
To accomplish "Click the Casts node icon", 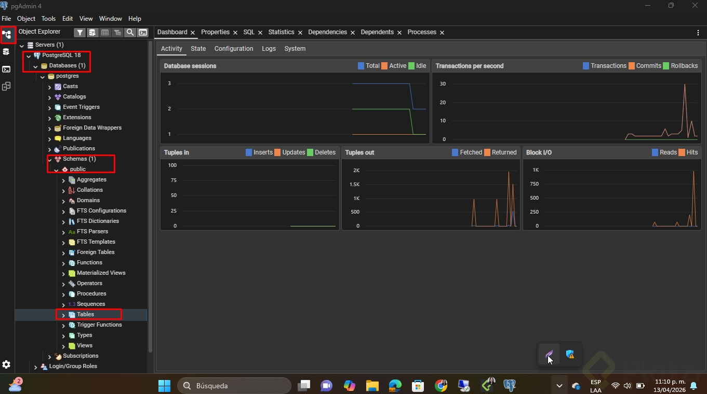I will (x=58, y=87).
